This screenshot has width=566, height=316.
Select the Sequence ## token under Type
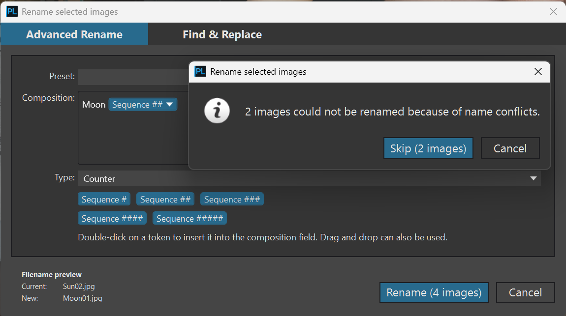click(x=165, y=200)
